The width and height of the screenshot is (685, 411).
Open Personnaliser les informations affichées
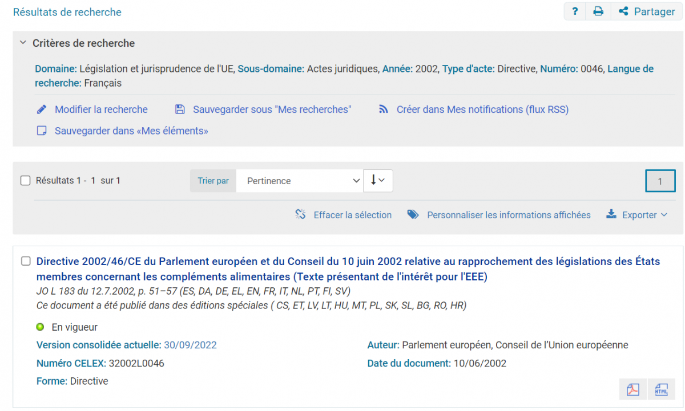pyautogui.click(x=509, y=215)
